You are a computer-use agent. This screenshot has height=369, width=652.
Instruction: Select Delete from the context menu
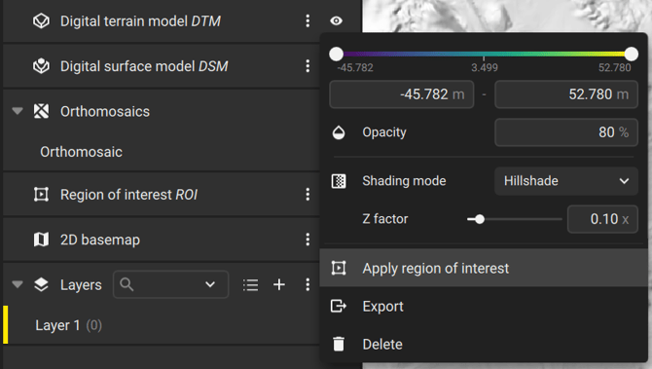484,344
